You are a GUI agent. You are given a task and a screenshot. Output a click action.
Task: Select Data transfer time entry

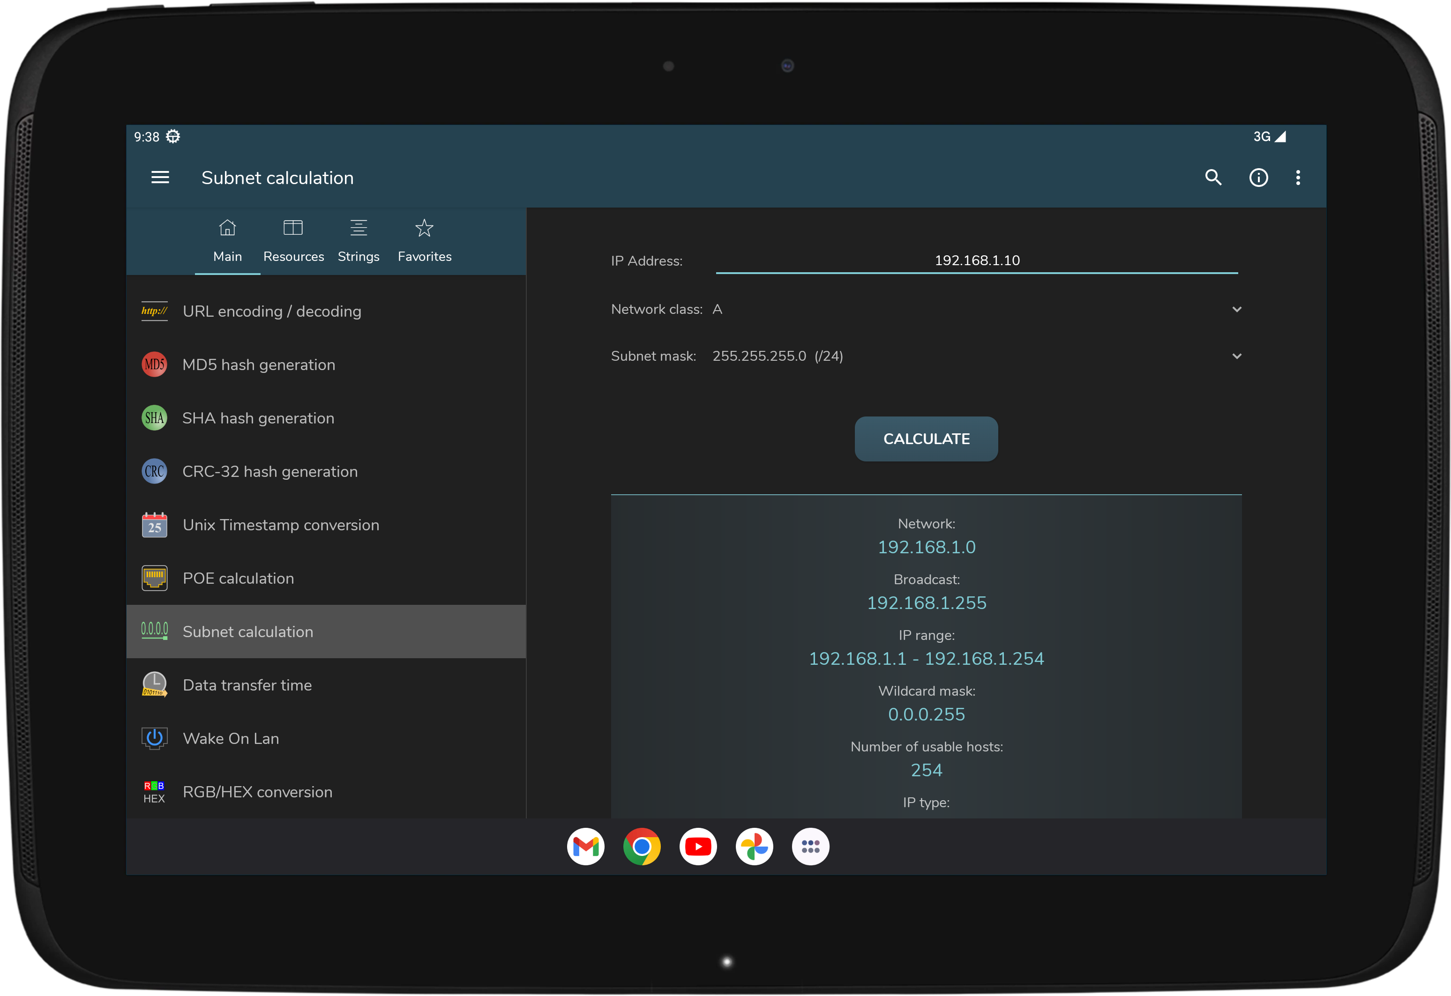327,684
